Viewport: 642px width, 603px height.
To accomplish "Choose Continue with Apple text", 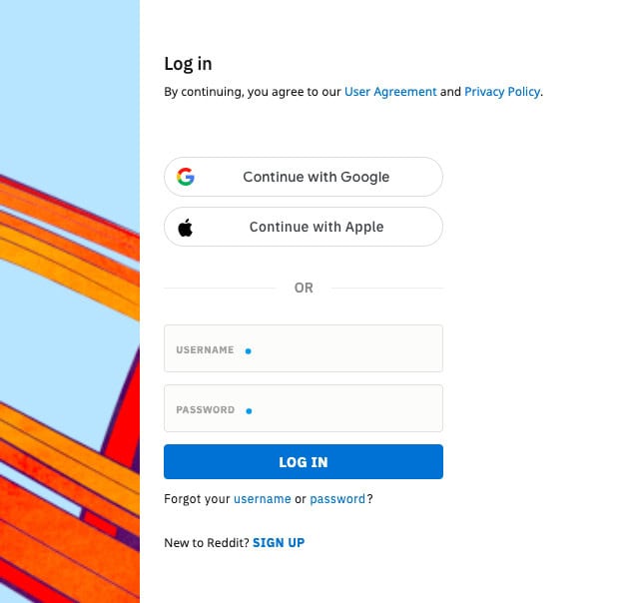I will (317, 227).
